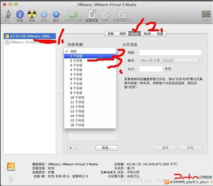Viewport: 213px width, 186px height.
Task: Open the Log (日志) icon
Action: tap(206, 14)
